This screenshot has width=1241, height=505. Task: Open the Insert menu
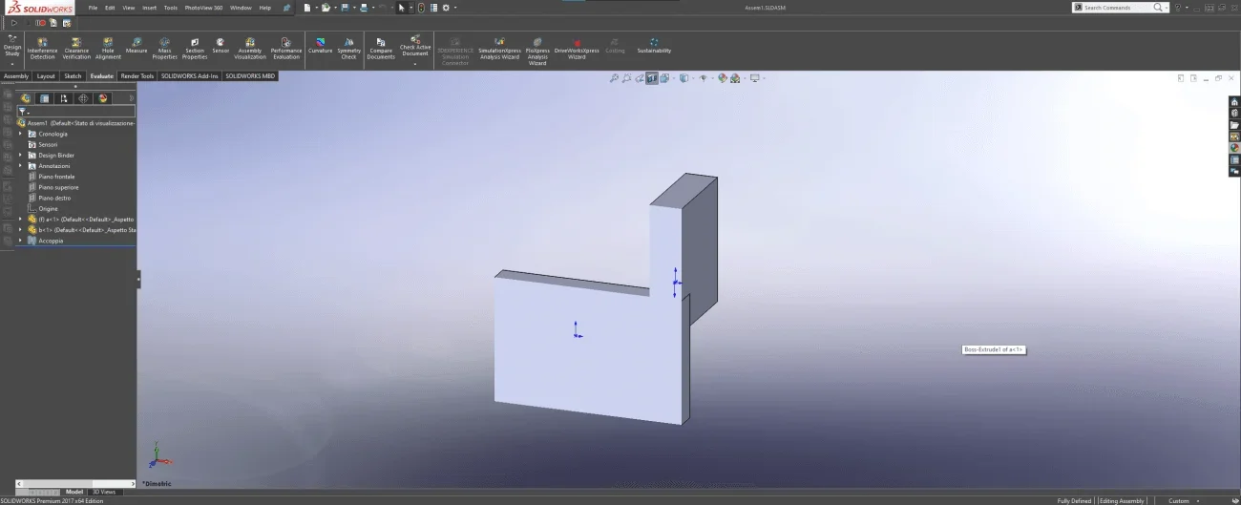149,8
